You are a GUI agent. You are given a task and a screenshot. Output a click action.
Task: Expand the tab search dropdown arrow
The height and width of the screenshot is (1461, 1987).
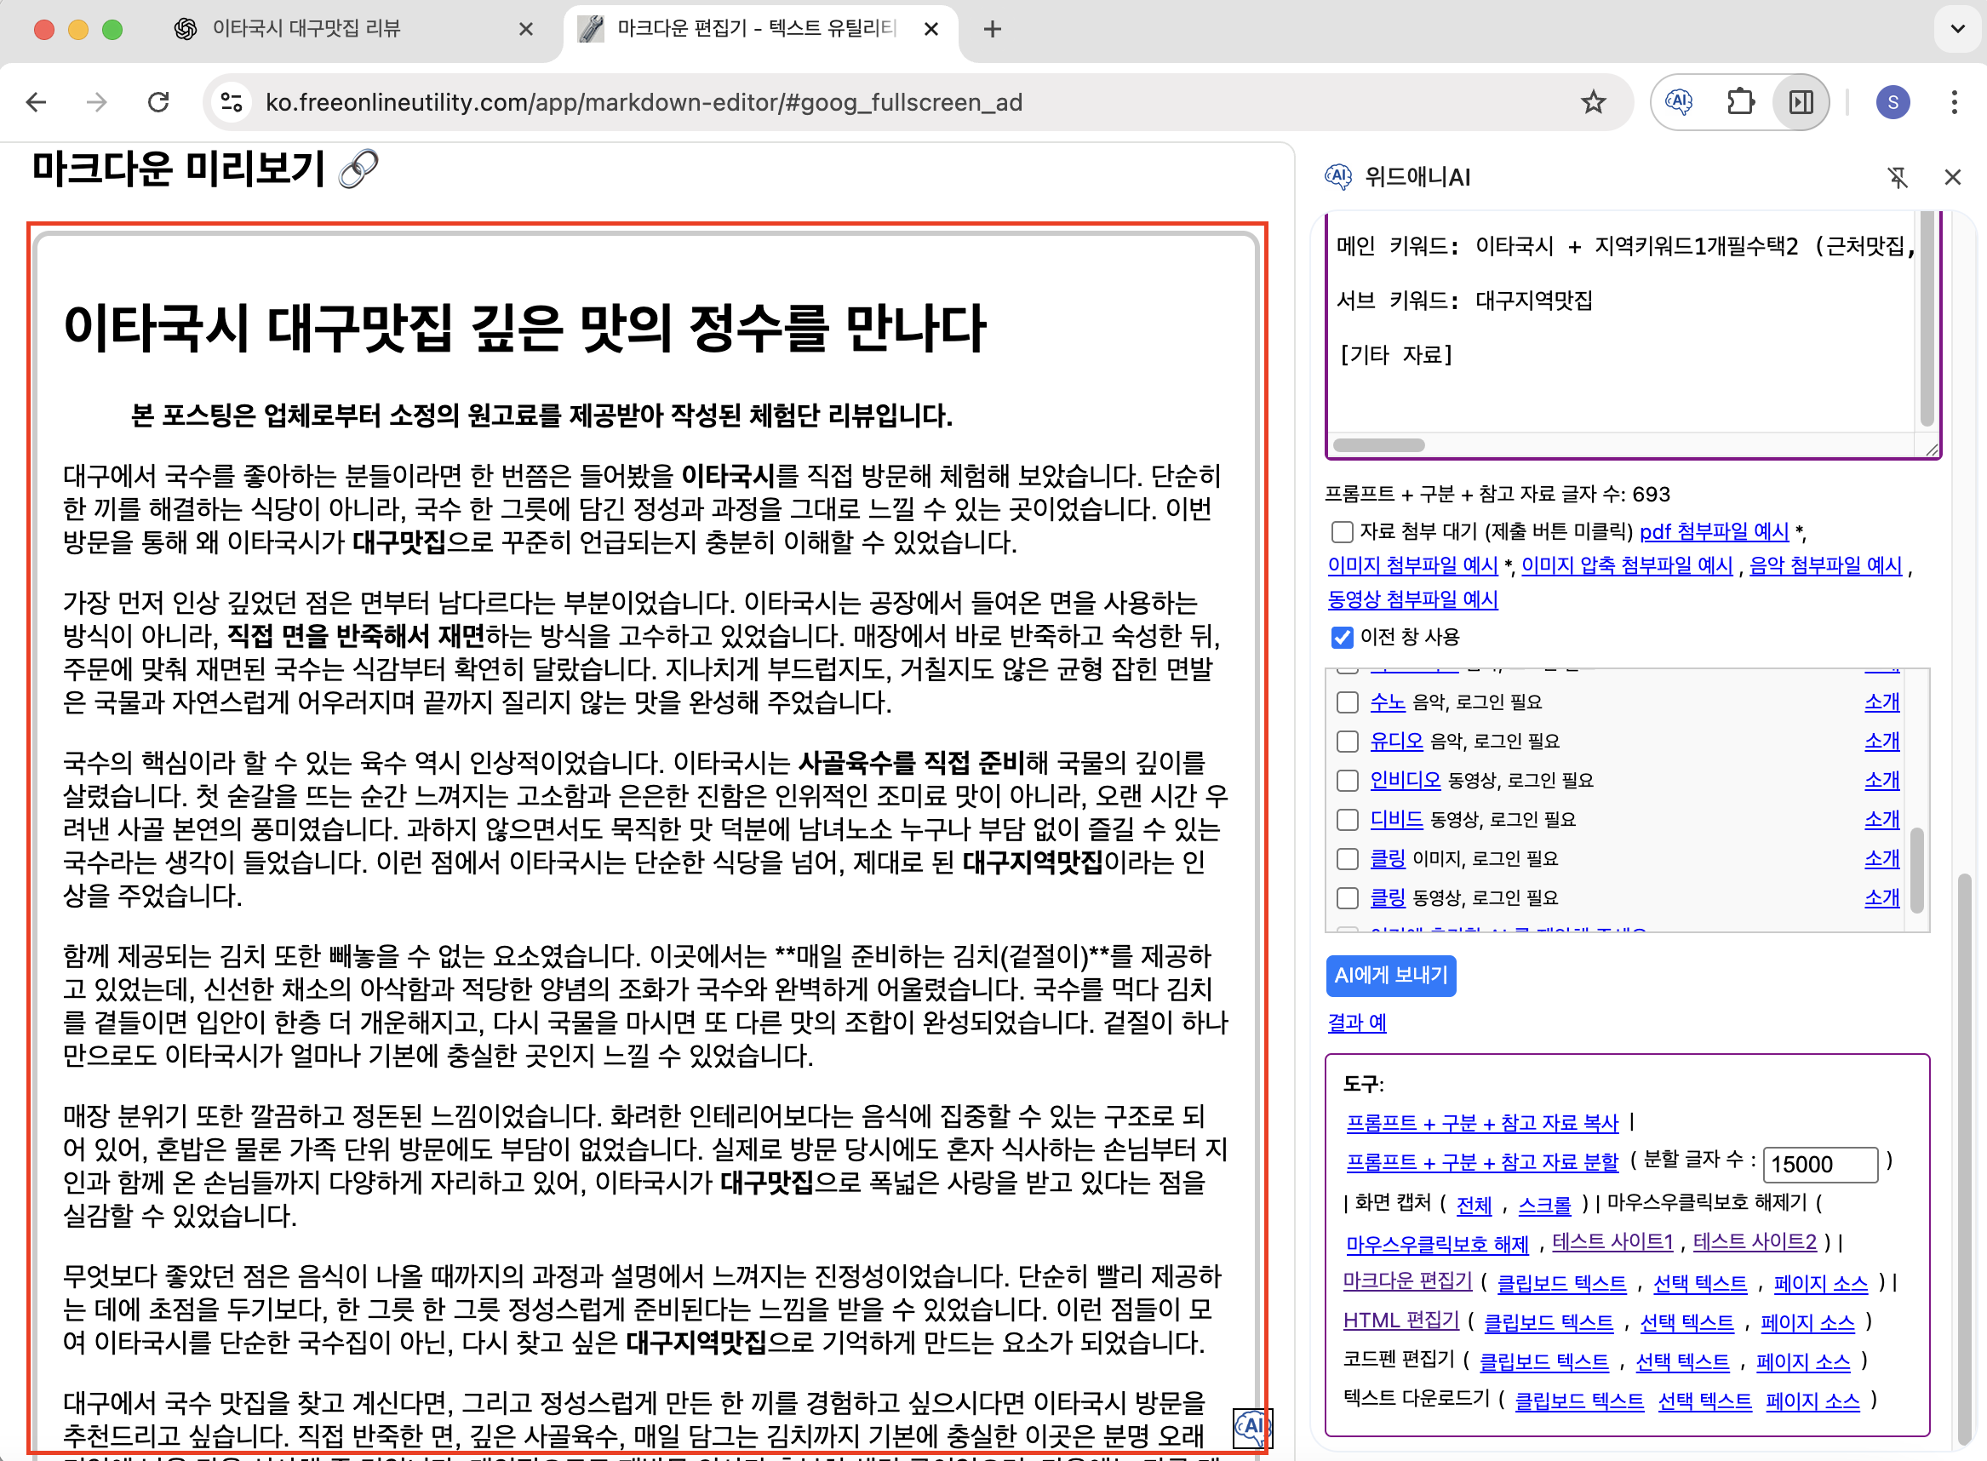(x=1957, y=29)
